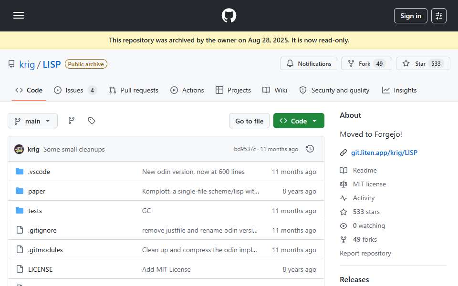View branches via the branch icon
The height and width of the screenshot is (286, 458).
pyautogui.click(x=71, y=121)
